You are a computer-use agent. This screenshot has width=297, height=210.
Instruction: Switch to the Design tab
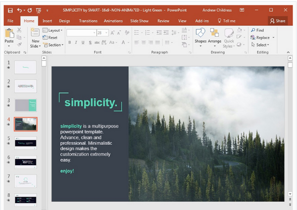click(64, 21)
